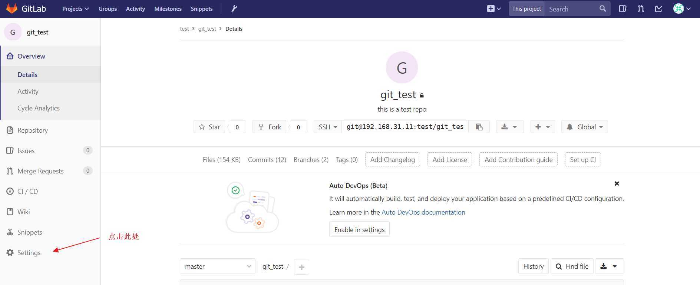Click Add License button
The width and height of the screenshot is (700, 285).
tap(450, 159)
